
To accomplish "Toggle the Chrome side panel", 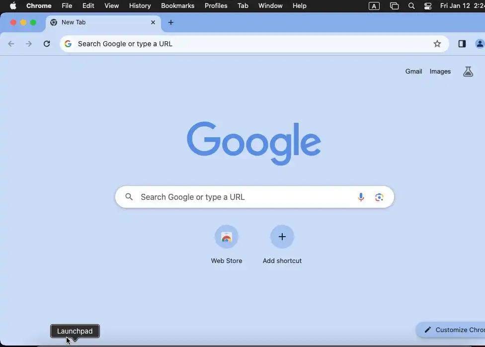I will [x=462, y=44].
